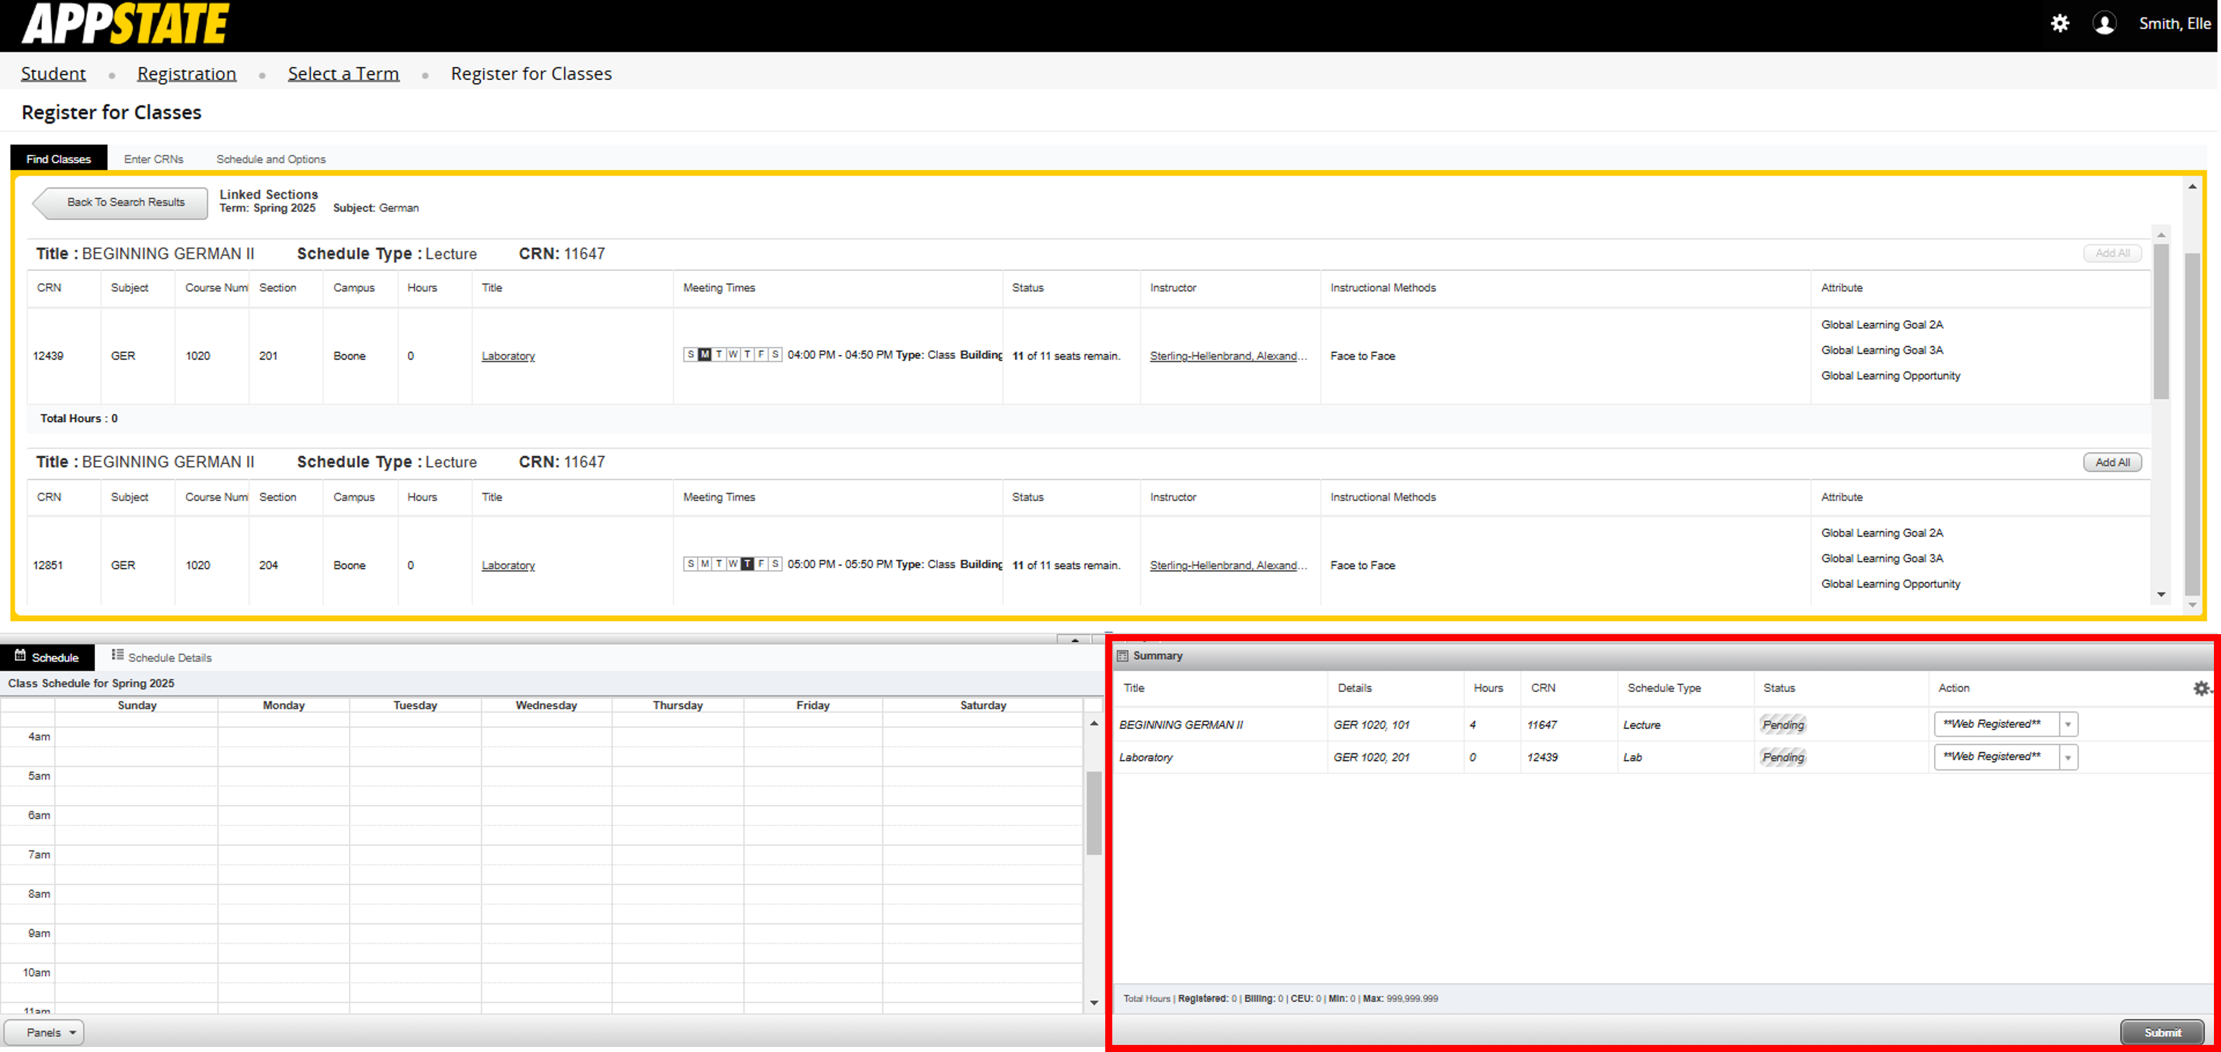Click CRN 11647 in the Summary
Screen dimensions: 2221x1052
pos(1542,725)
